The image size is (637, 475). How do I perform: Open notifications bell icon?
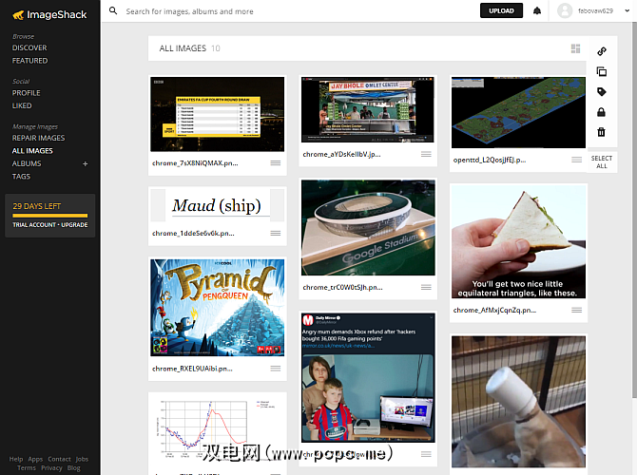coord(537,11)
